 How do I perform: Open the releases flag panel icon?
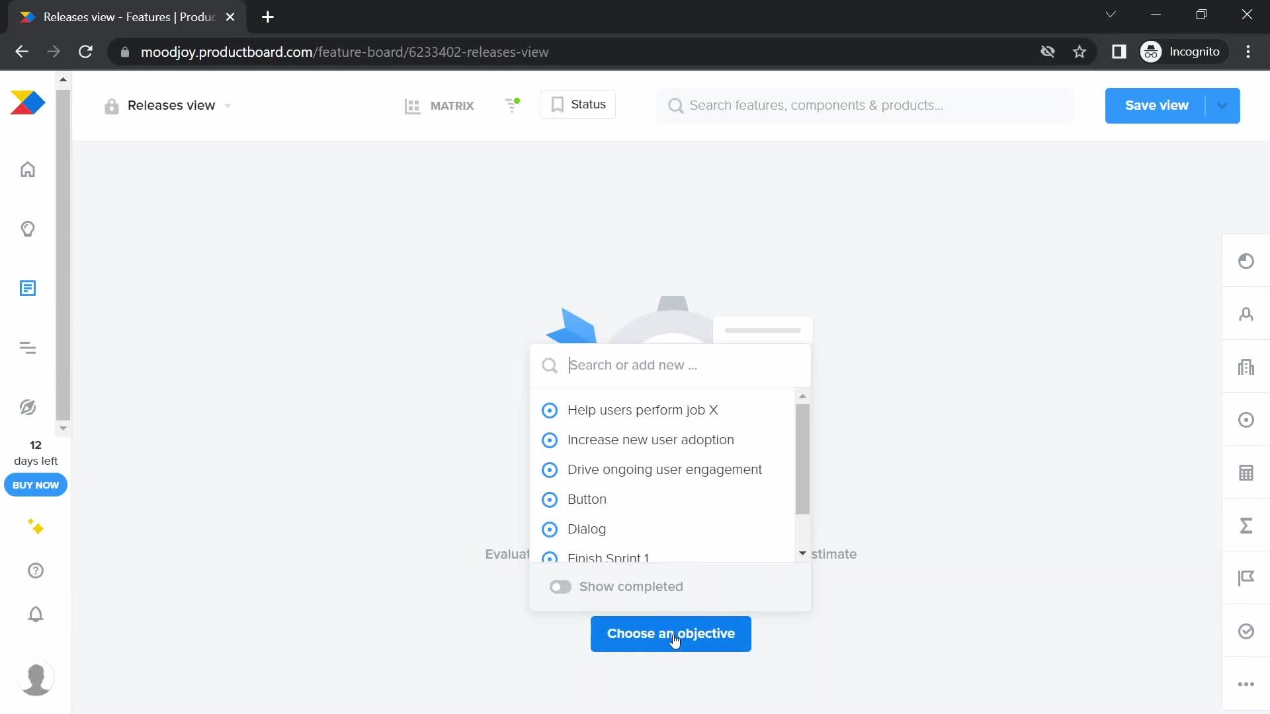pyautogui.click(x=1246, y=578)
